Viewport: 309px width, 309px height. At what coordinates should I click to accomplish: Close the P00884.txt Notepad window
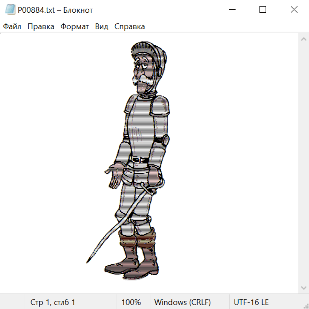pos(294,10)
